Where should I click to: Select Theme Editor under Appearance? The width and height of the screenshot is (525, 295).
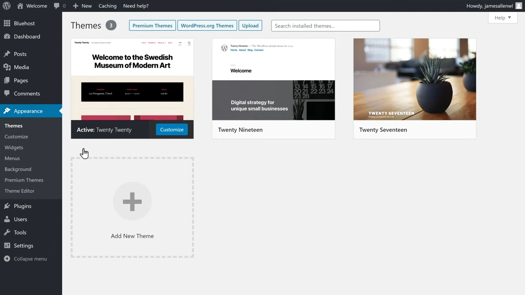(19, 191)
